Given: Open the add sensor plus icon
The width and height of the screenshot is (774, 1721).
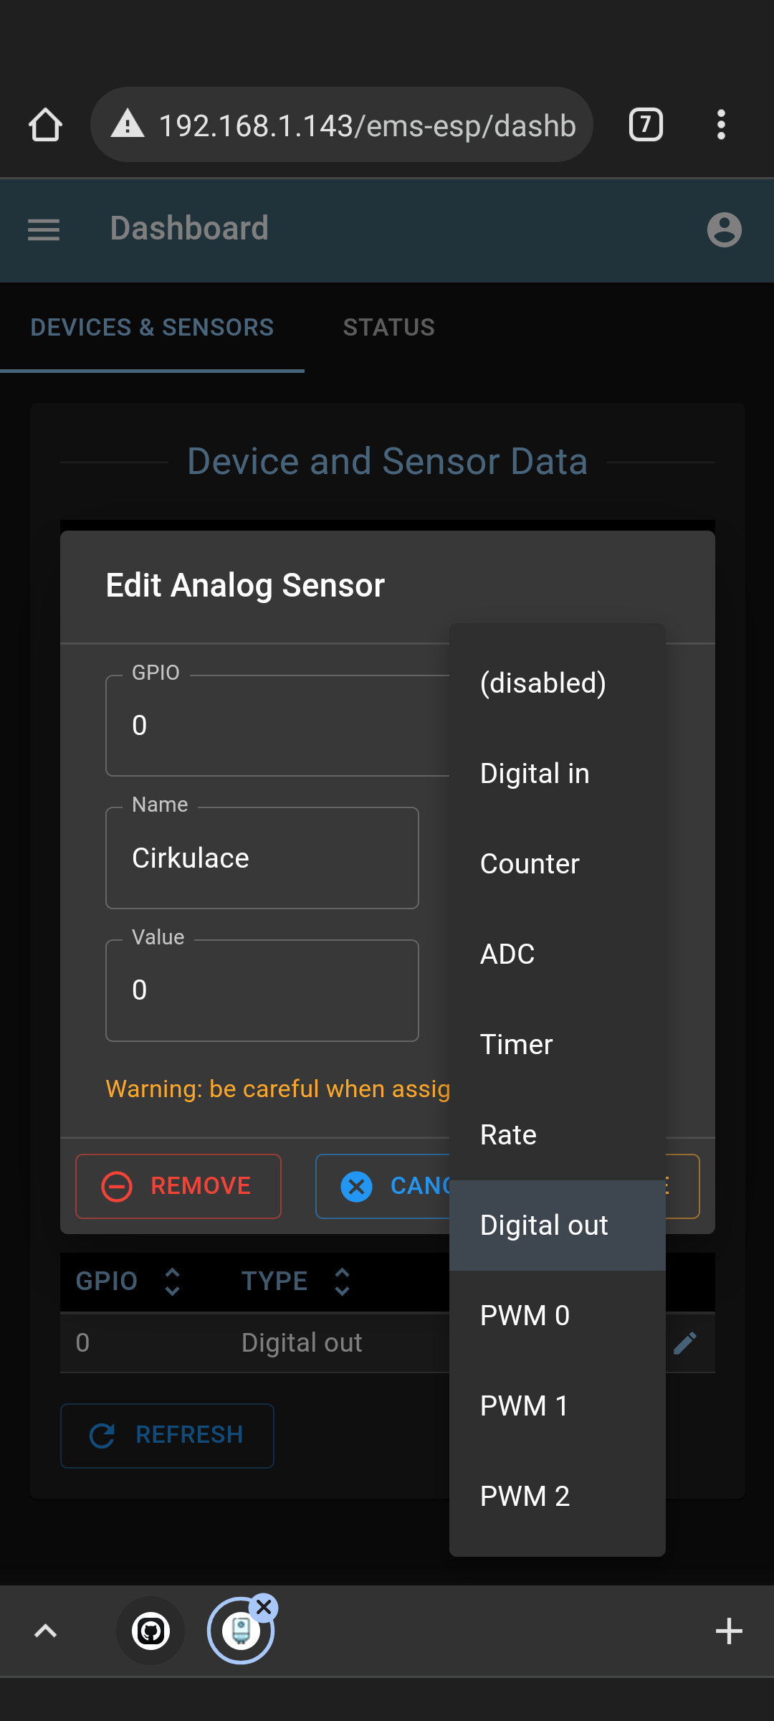Looking at the screenshot, I should [x=729, y=1630].
